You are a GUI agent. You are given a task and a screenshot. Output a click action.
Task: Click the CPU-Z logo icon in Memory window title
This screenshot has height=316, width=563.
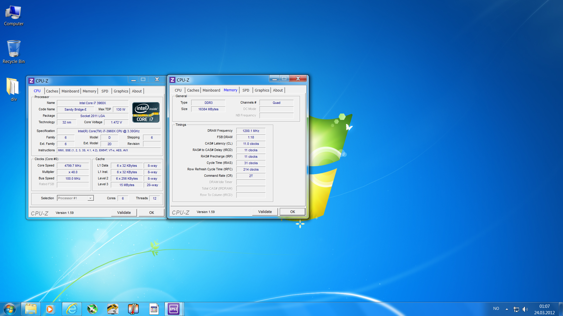click(172, 80)
